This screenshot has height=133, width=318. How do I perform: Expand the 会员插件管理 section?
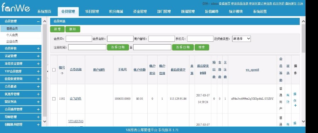click(x=38, y=109)
